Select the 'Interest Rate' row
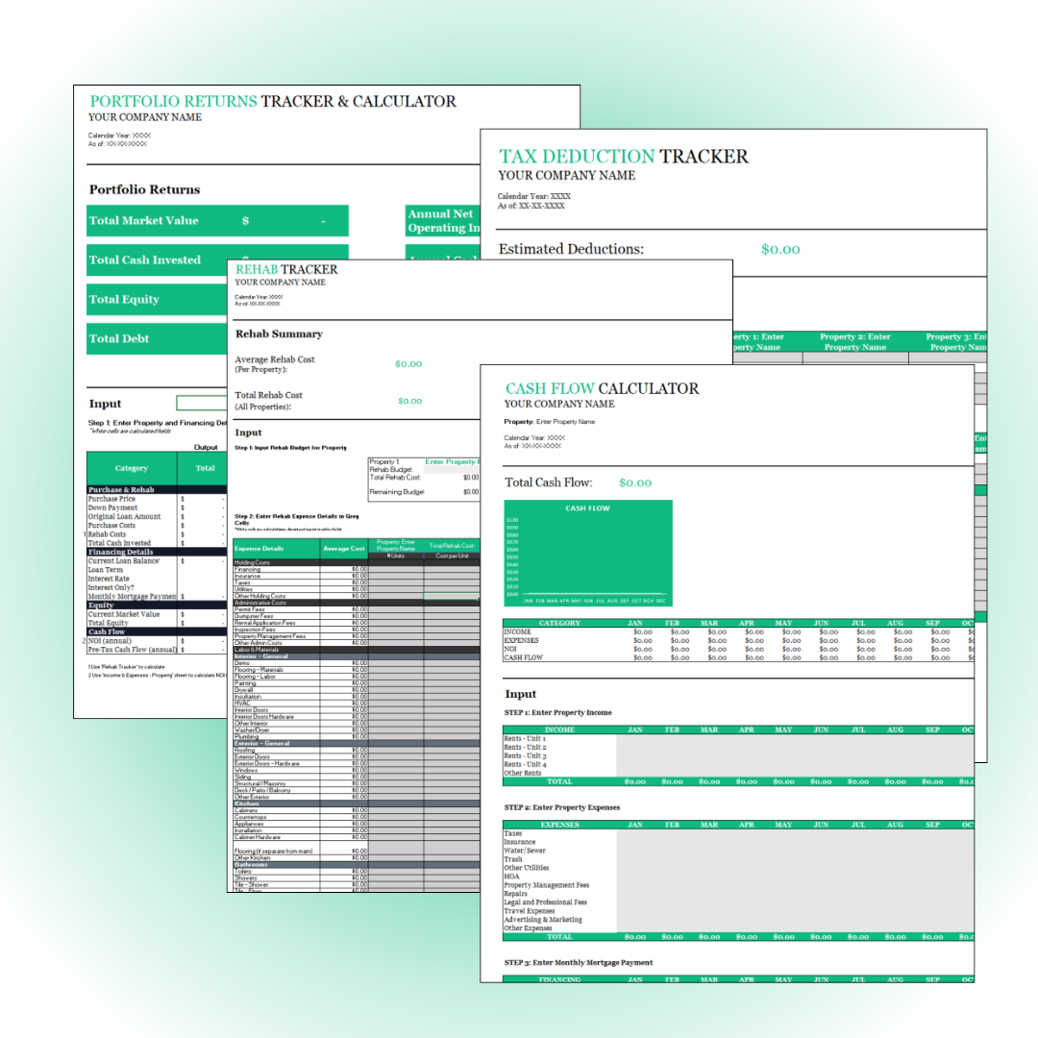 click(x=157, y=579)
